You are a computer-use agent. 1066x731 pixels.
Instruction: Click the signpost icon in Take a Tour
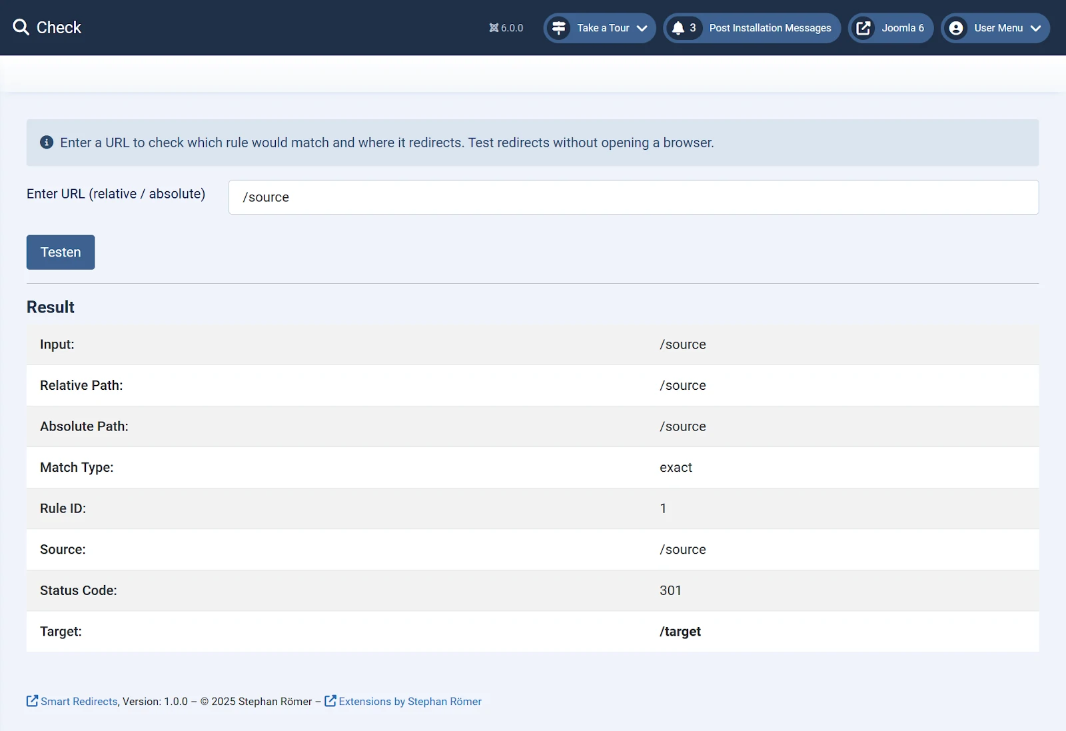[559, 28]
